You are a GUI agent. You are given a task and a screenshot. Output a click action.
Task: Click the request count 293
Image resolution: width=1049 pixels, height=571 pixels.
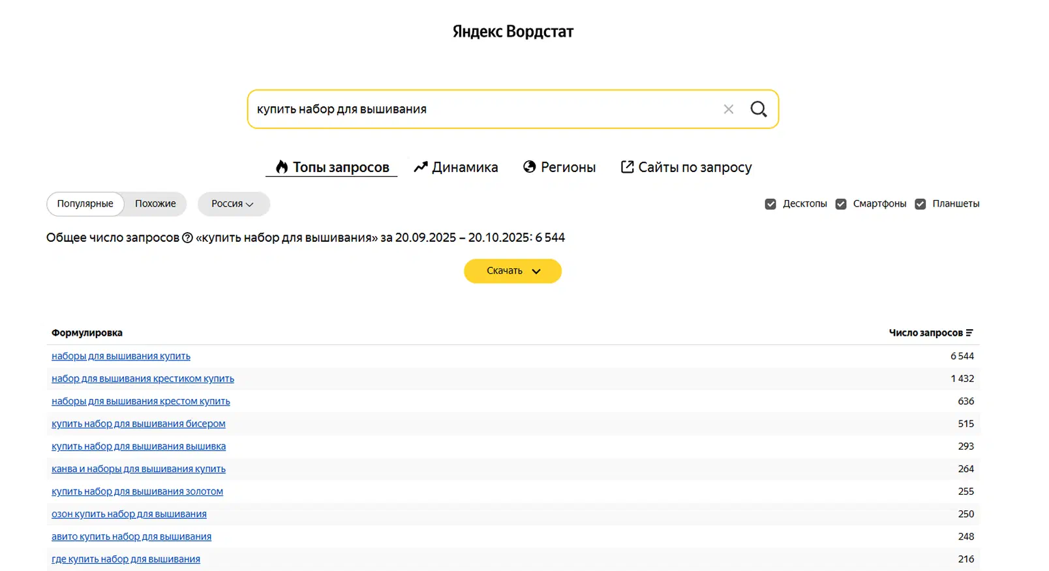point(966,447)
